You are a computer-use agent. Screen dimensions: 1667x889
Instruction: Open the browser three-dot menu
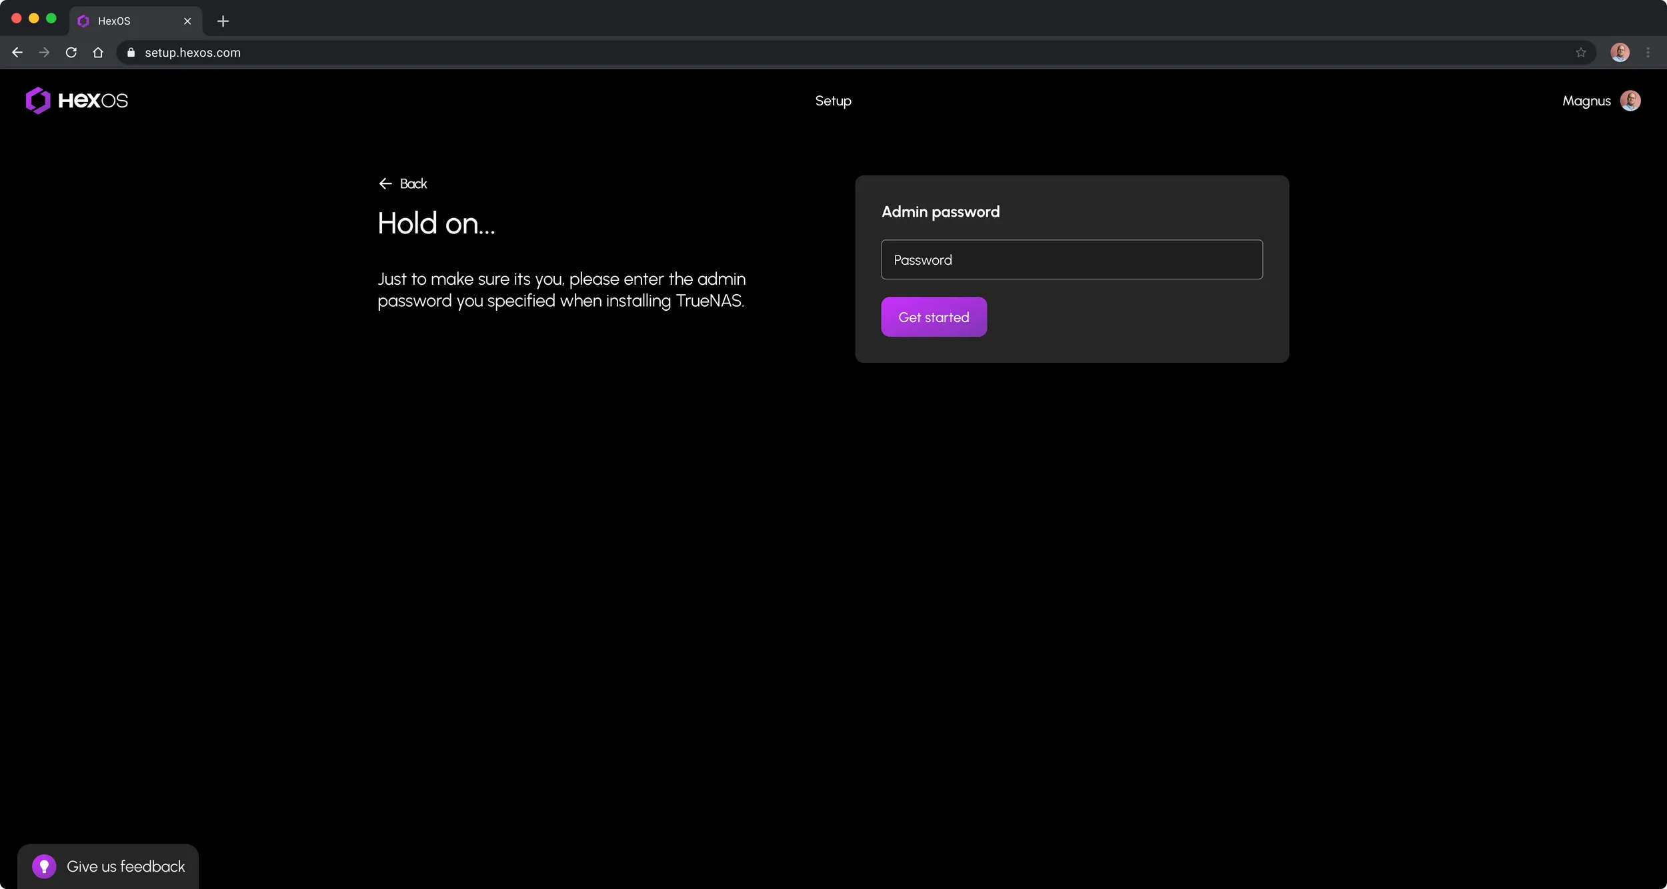1648,52
